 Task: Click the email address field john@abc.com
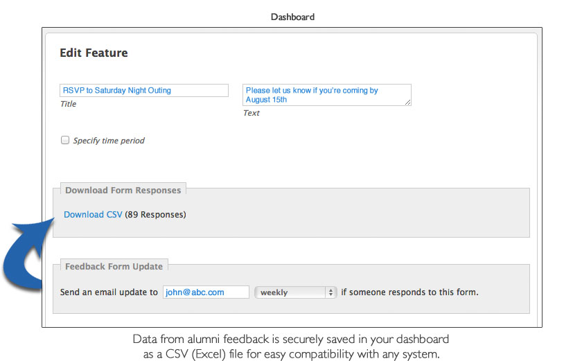(x=206, y=292)
